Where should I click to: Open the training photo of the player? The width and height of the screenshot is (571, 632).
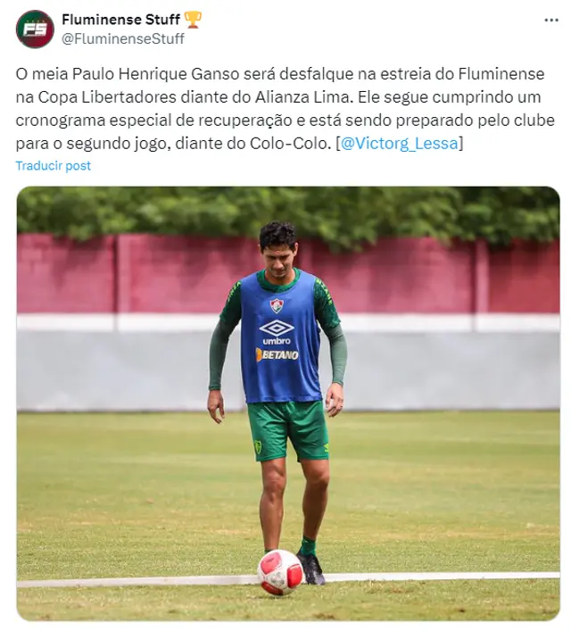pyautogui.click(x=288, y=403)
